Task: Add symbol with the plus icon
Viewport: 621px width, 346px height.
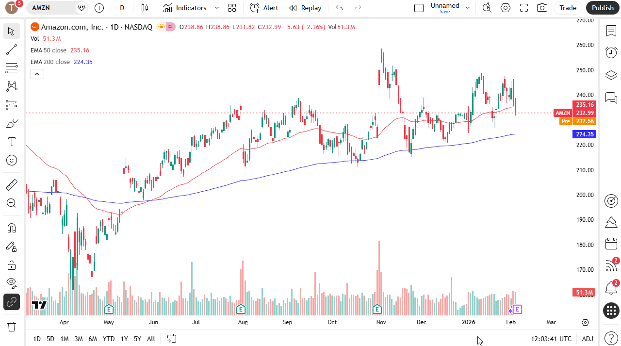Action: (99, 8)
